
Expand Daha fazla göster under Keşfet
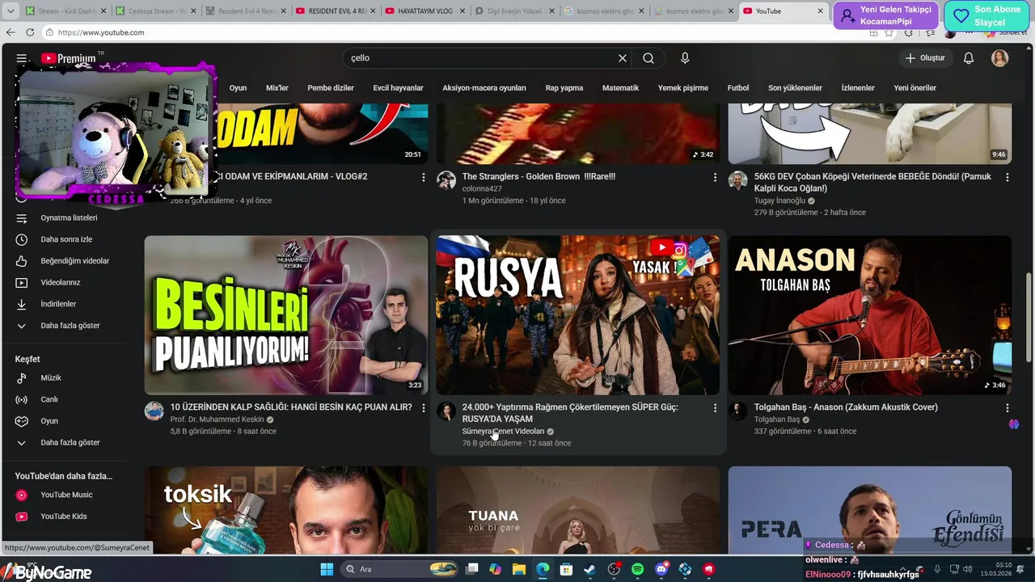click(69, 443)
